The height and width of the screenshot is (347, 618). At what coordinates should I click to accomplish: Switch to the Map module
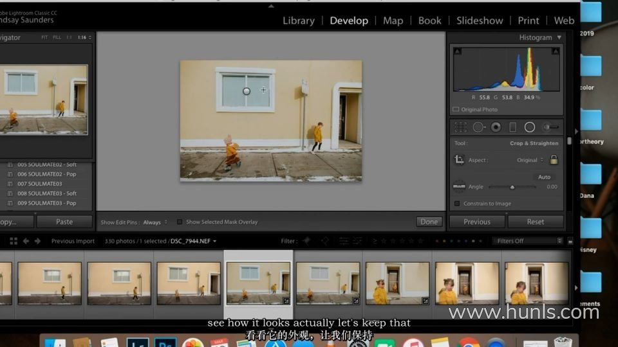[x=393, y=21]
